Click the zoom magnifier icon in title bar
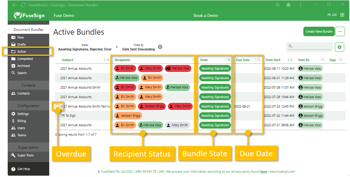The image size is (350, 177). coord(278,5)
